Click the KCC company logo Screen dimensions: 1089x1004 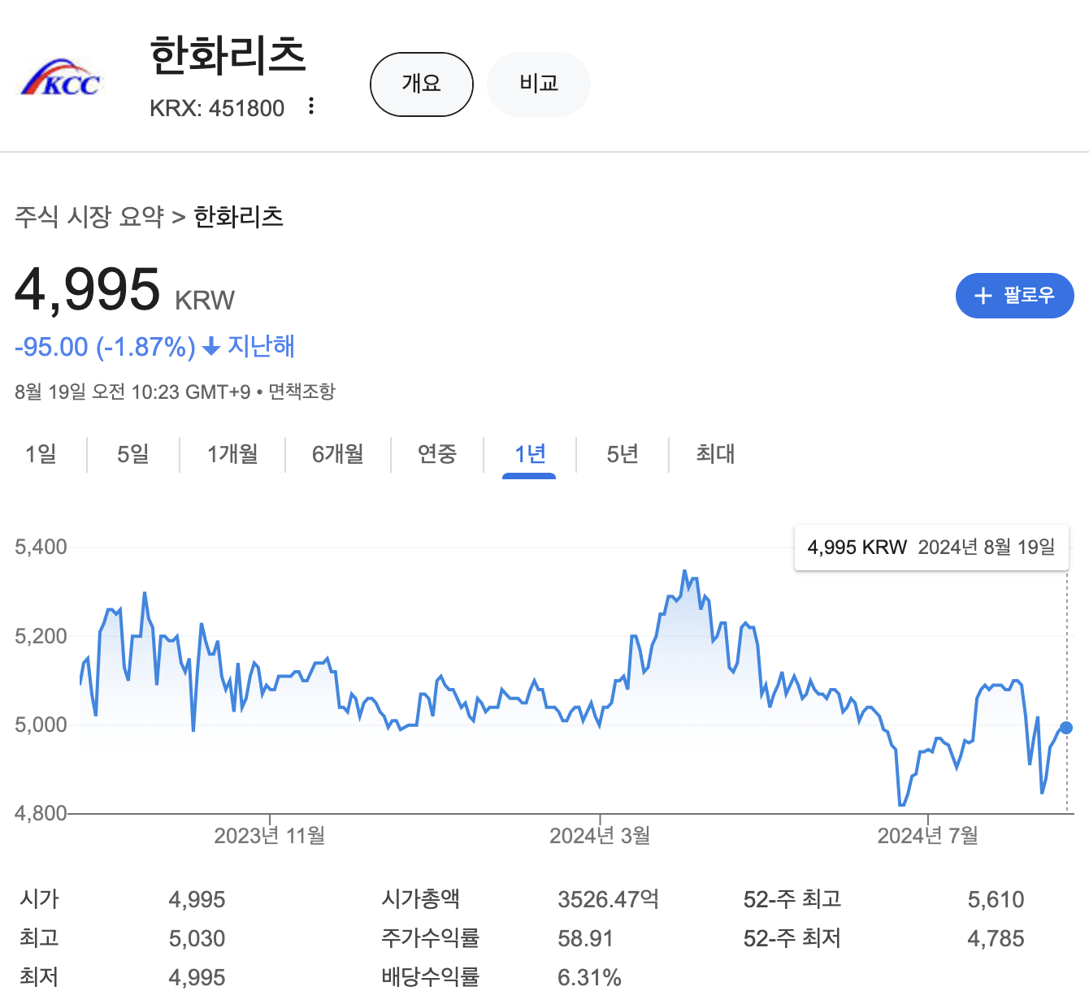coord(62,79)
